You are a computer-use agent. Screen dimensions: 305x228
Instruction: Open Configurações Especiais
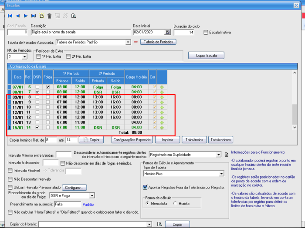click(132, 140)
